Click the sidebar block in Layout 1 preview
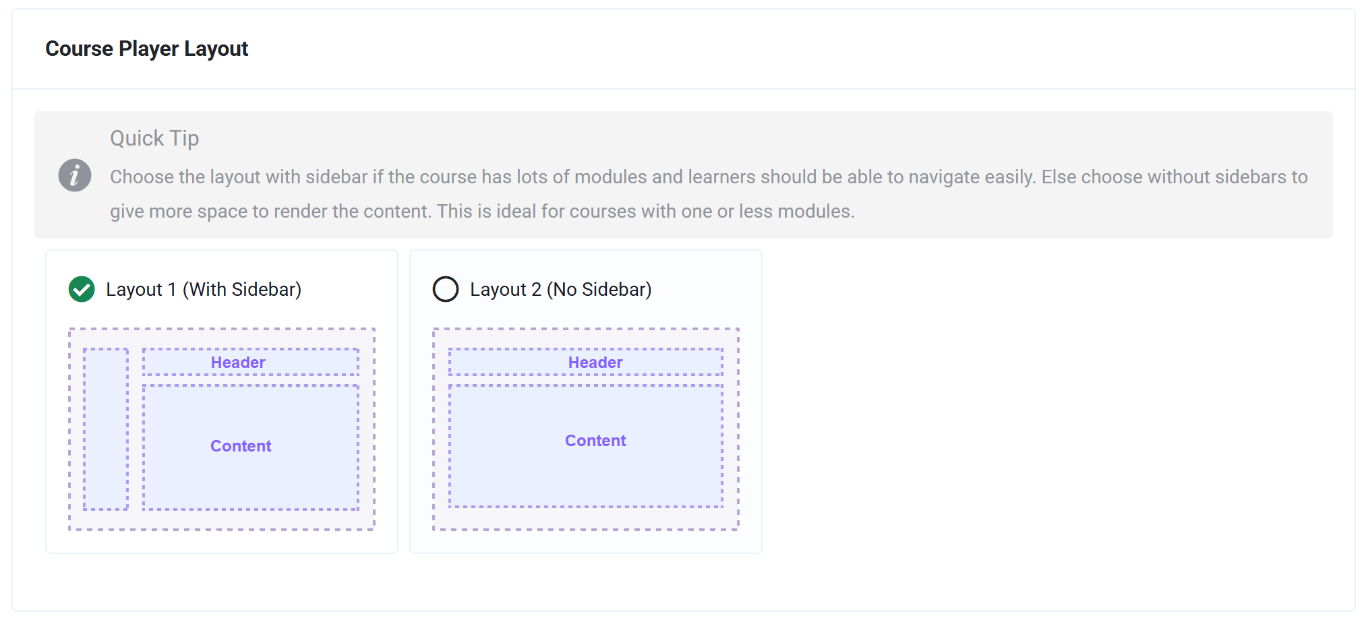 coord(106,429)
